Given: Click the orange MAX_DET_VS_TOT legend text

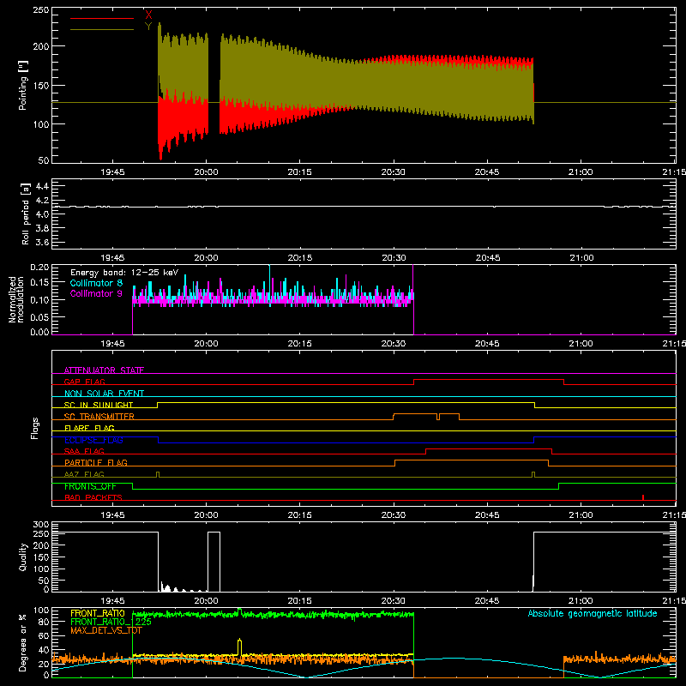Looking at the screenshot, I should coord(105,630).
